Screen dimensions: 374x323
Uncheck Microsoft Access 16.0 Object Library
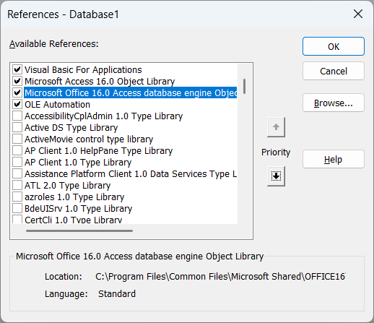pos(17,81)
